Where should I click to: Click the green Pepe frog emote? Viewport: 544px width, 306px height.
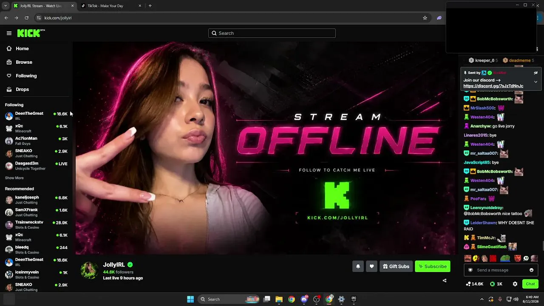coord(505,258)
